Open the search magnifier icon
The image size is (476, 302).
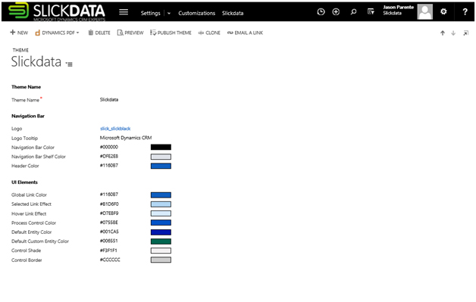click(353, 12)
